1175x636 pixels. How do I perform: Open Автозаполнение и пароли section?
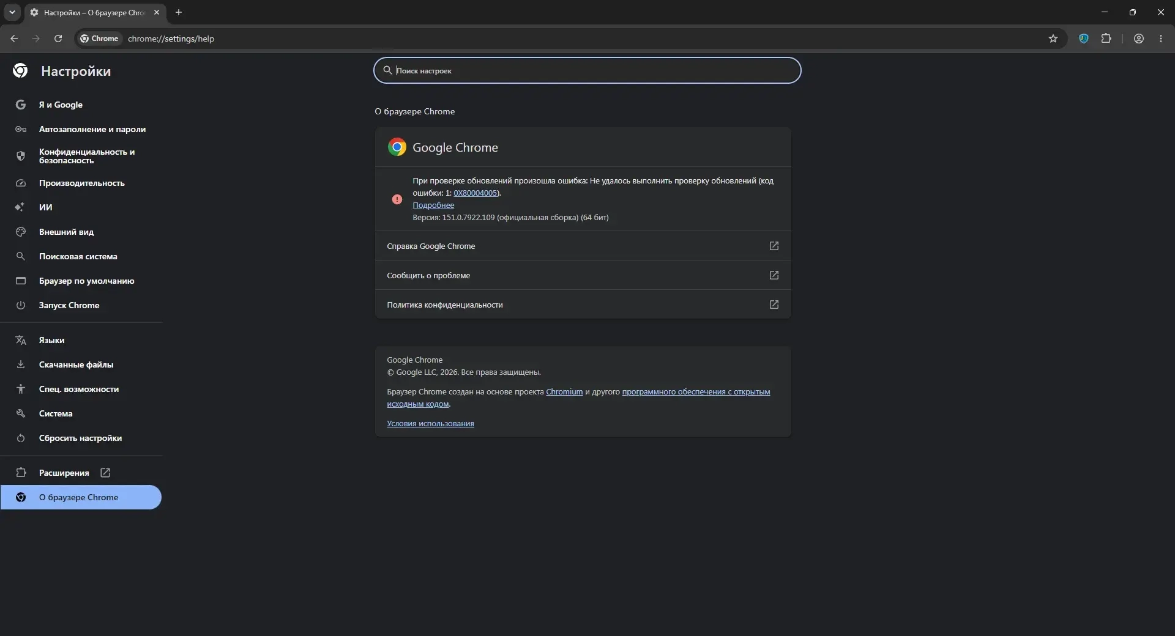click(81, 129)
